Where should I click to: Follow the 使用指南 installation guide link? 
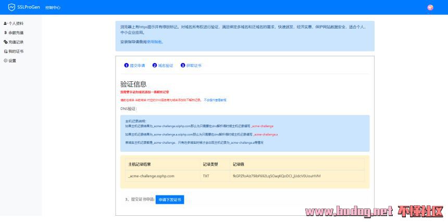pyautogui.click(x=154, y=42)
